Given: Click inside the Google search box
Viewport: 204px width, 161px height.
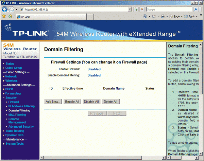Looking at the screenshot, I should click(x=169, y=10).
